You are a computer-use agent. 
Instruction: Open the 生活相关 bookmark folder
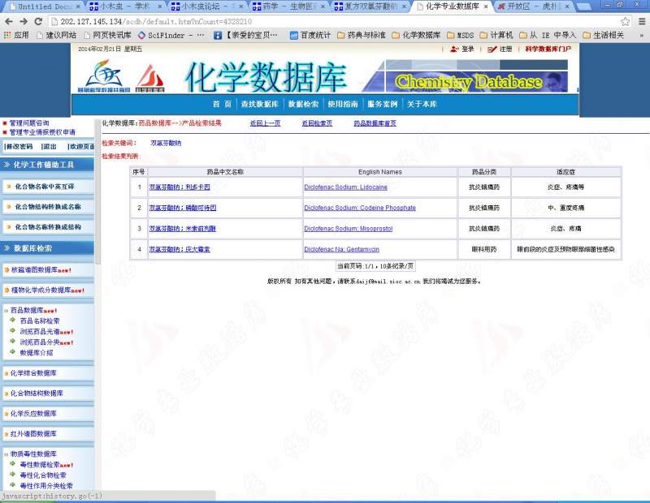click(x=604, y=35)
